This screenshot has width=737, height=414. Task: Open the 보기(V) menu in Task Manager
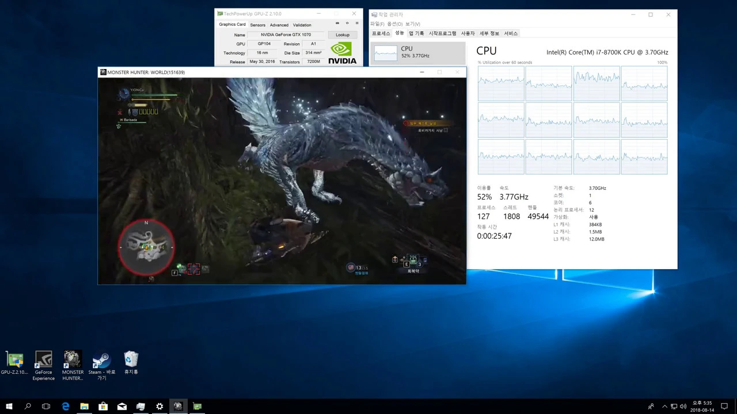point(412,24)
